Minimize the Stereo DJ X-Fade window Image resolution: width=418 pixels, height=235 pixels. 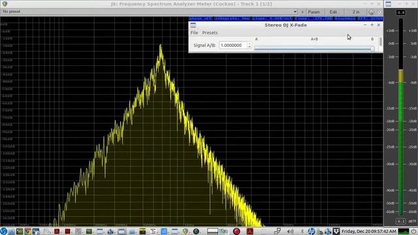coord(365,25)
